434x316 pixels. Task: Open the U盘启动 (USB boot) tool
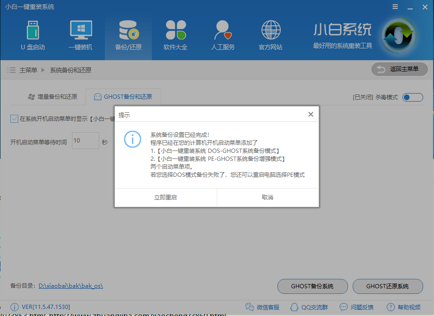33,35
